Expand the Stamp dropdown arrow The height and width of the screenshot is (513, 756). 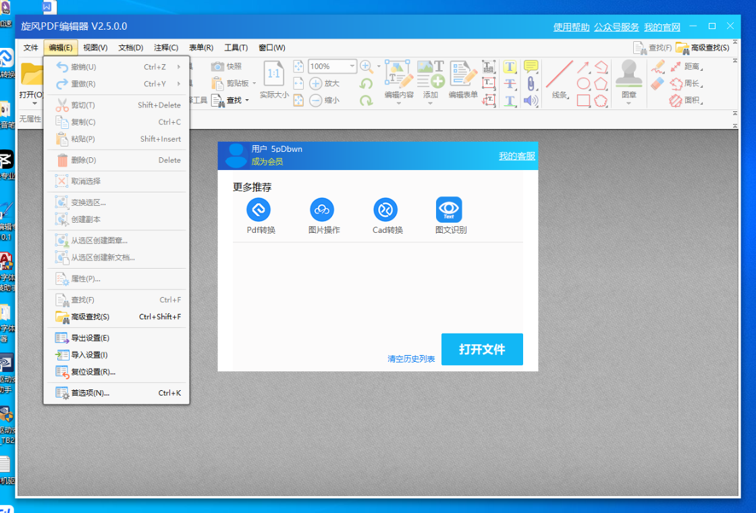[x=628, y=103]
